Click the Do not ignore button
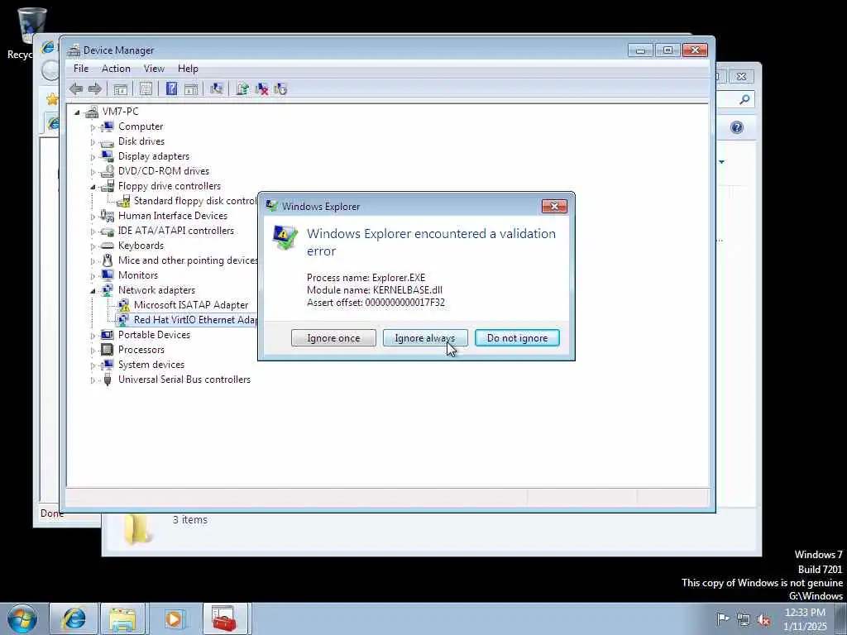 [518, 338]
